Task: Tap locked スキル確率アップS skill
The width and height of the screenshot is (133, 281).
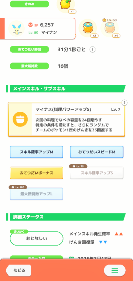Action: pyautogui.click(x=97, y=173)
